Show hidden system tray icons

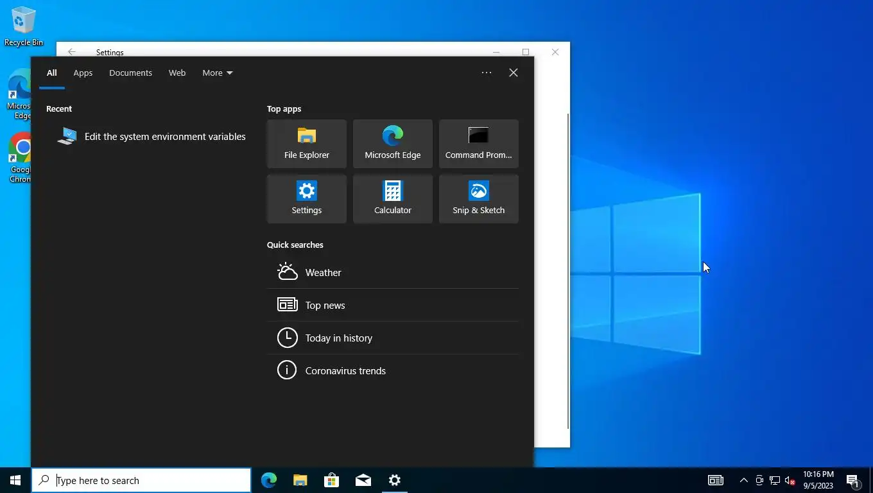[744, 480]
